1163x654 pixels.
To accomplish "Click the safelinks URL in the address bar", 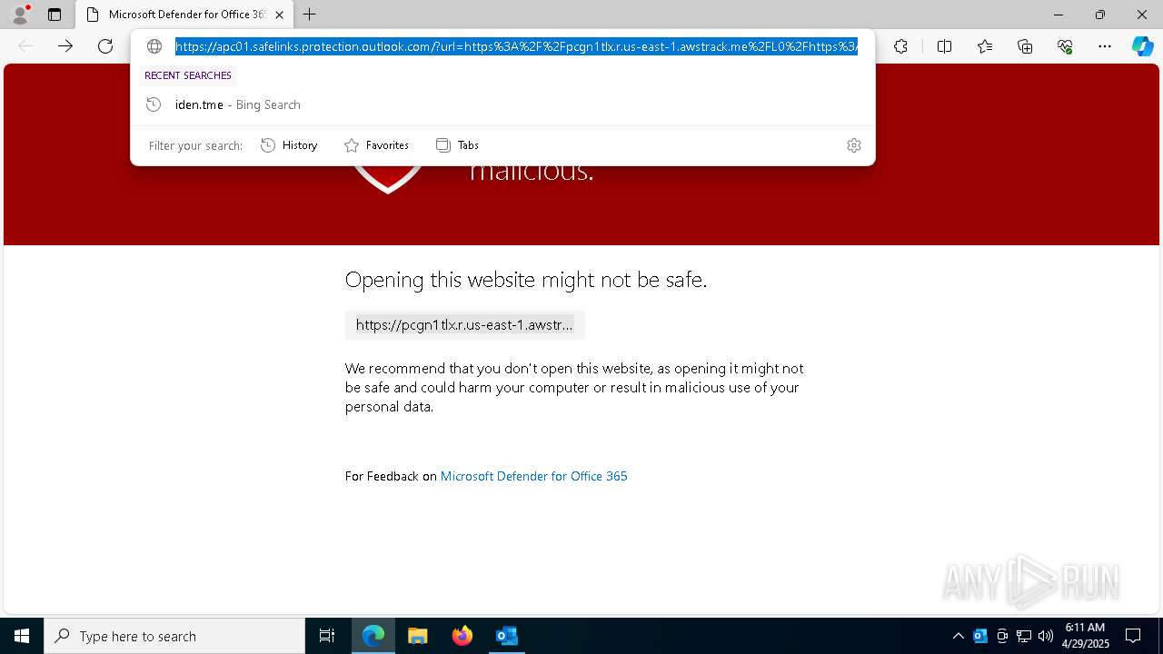I will click(516, 46).
